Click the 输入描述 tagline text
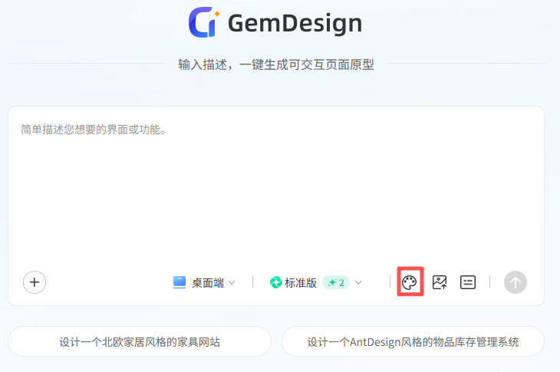 [x=276, y=64]
